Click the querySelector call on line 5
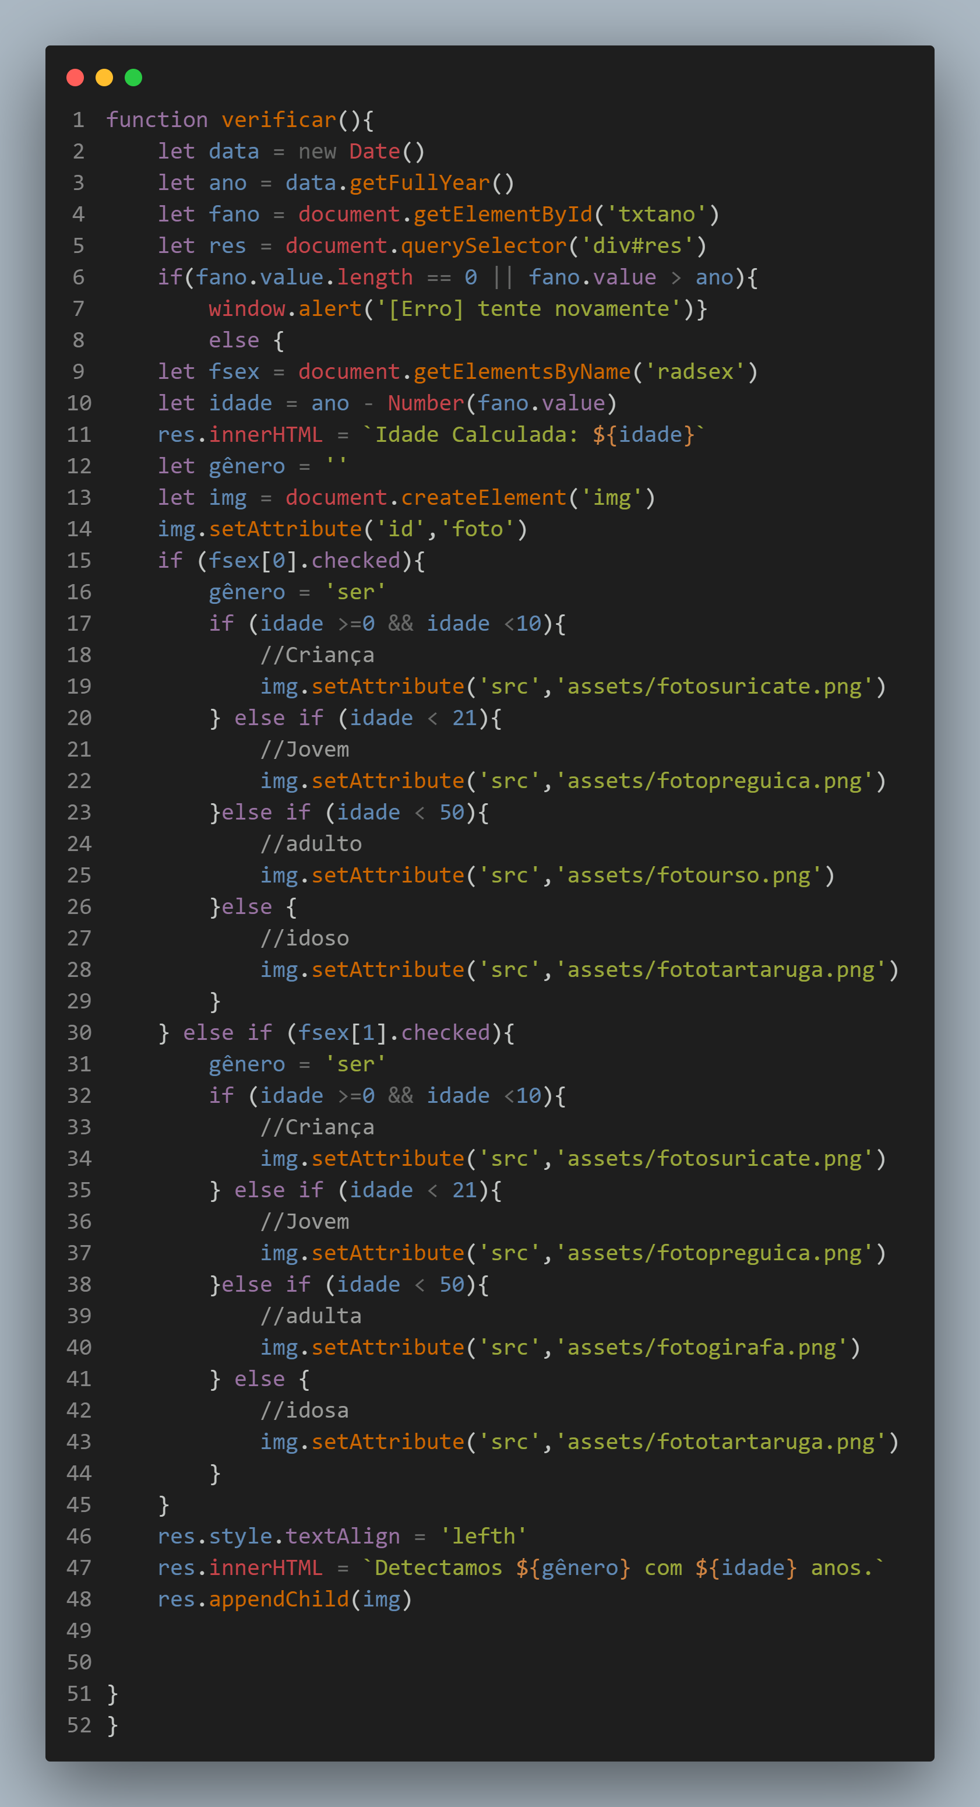 (x=483, y=245)
